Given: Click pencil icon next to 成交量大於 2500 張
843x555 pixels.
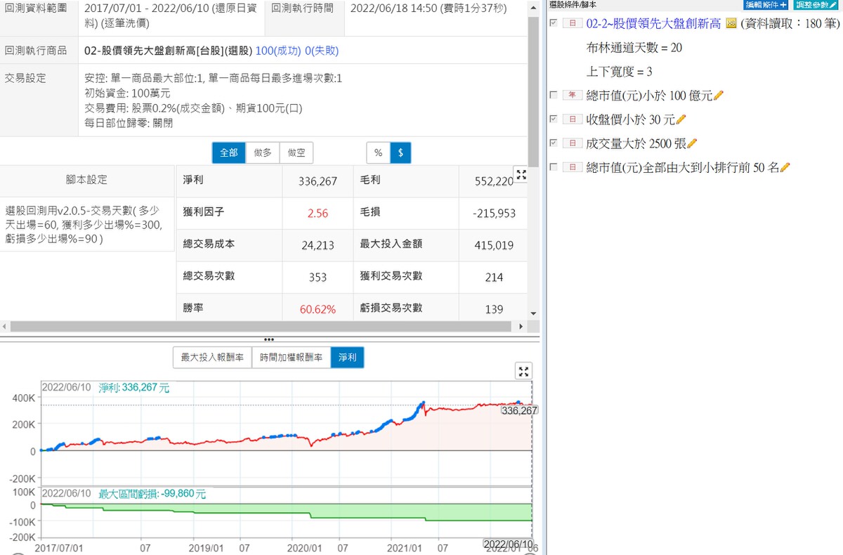Looking at the screenshot, I should pos(692,143).
